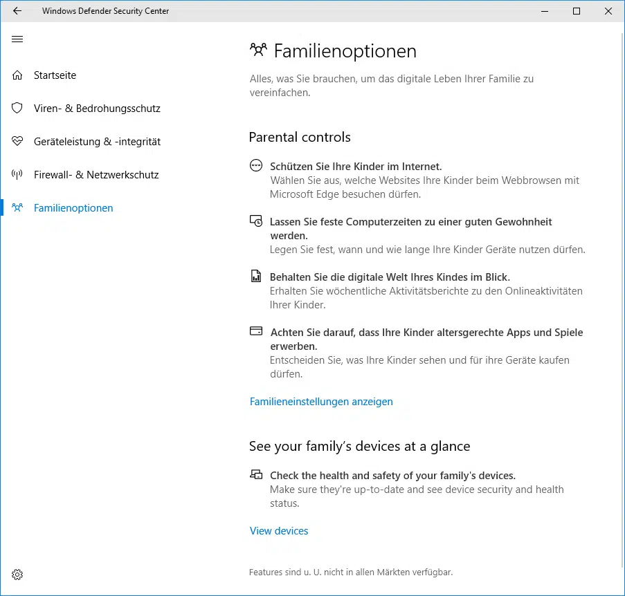Click the Familienoptionen page heading
Viewport: 625px width, 596px height.
point(345,51)
